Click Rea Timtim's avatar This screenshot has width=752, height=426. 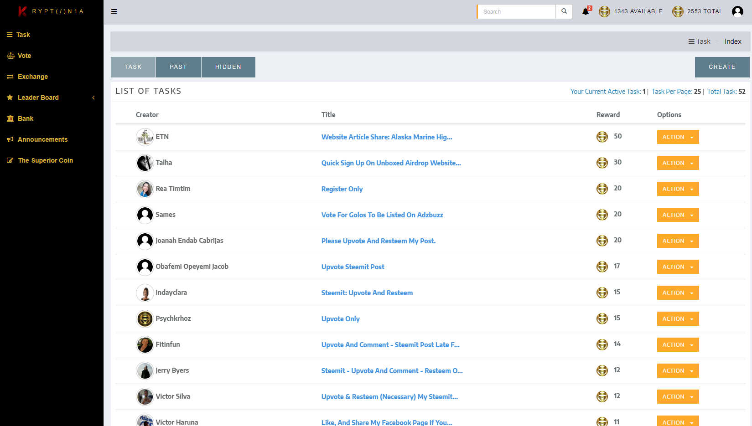coord(145,189)
